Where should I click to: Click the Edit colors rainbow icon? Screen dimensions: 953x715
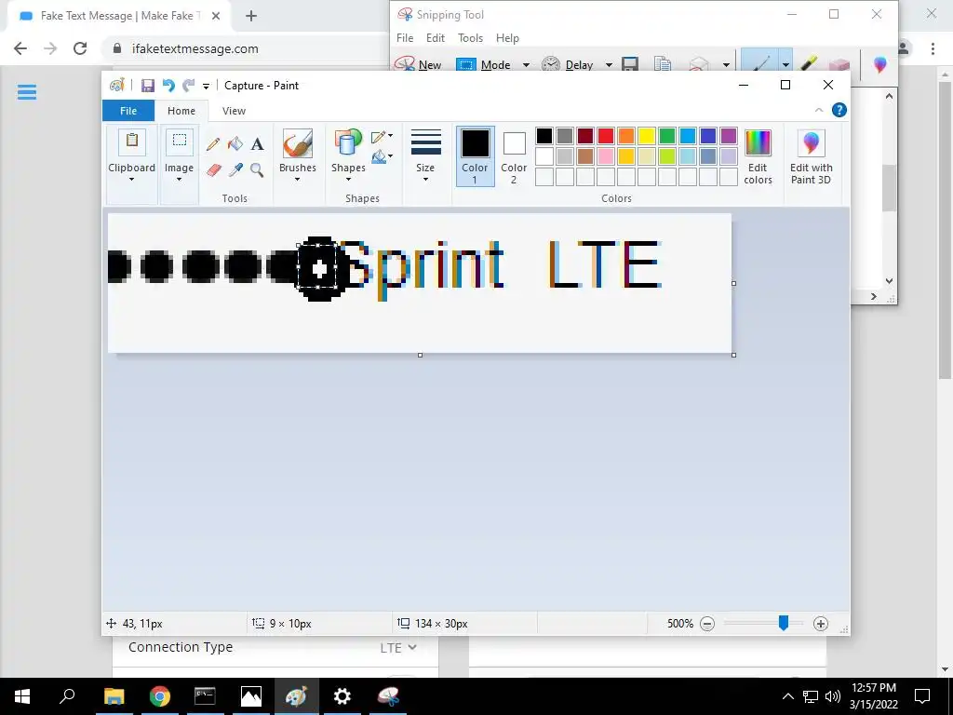click(x=758, y=143)
